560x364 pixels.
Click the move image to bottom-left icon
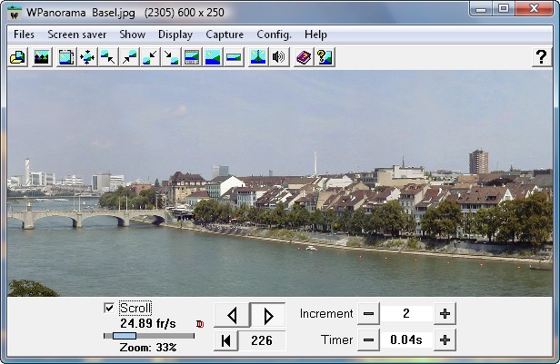[x=150, y=57]
